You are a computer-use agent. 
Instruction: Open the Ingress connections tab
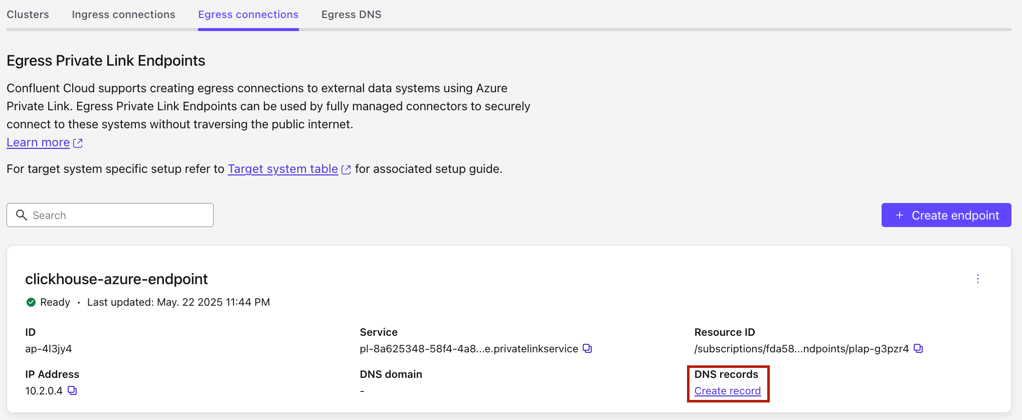pos(123,15)
